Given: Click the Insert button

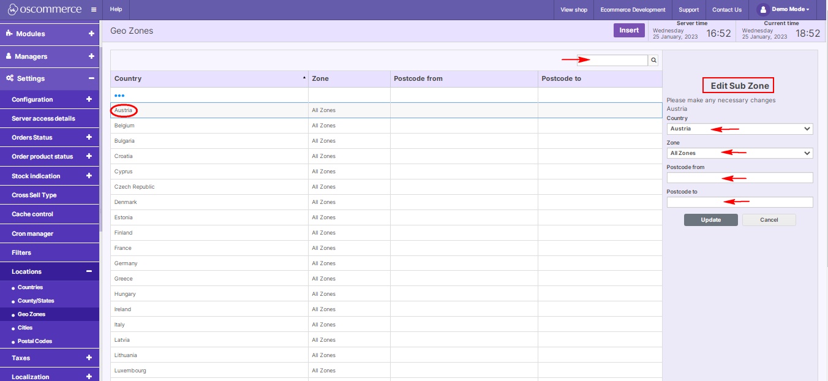Looking at the screenshot, I should tap(629, 29).
